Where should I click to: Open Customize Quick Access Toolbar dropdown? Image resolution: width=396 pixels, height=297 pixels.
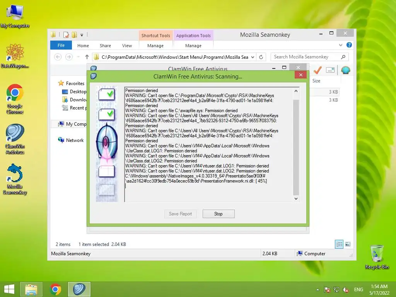click(x=82, y=35)
